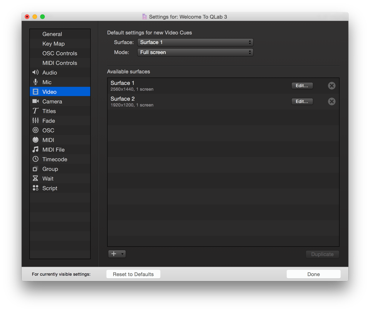
Task: Open OSC Controls settings section
Action: (x=59, y=54)
